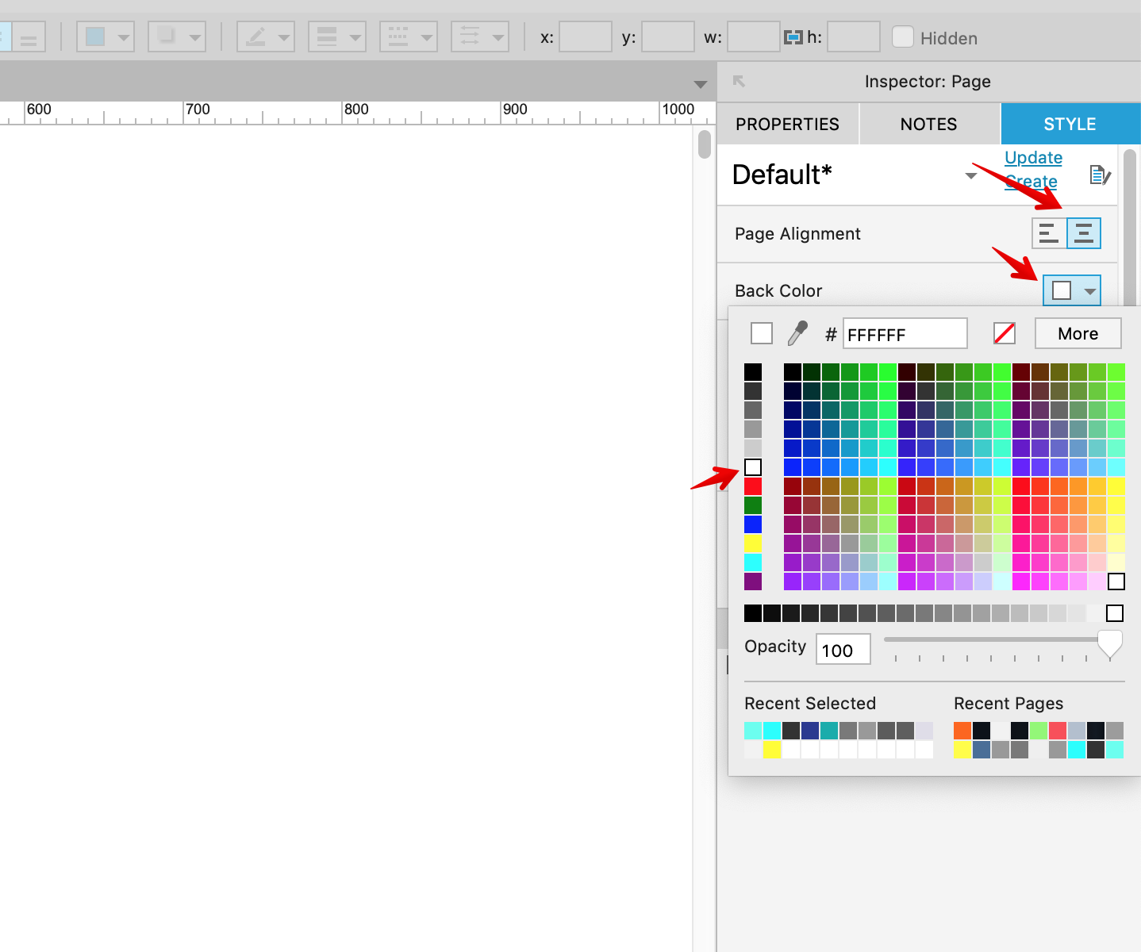Click the Create style link
Image resolution: width=1141 pixels, height=952 pixels.
[x=1031, y=182]
